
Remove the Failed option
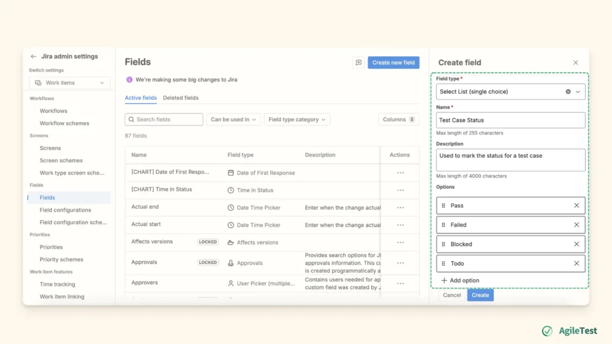point(577,225)
